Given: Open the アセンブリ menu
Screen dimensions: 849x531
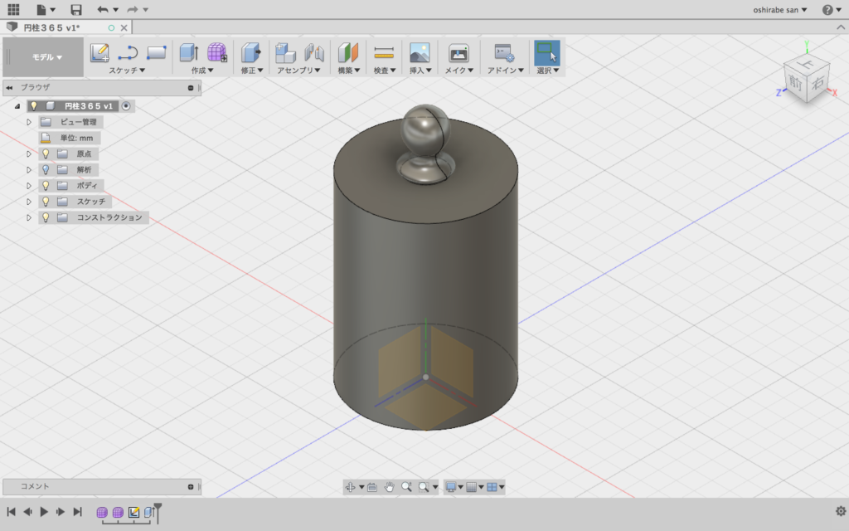Looking at the screenshot, I should point(298,71).
